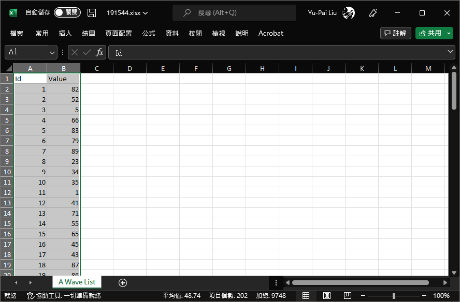Switch to the 說明 tab
460x302 pixels.
point(242,34)
